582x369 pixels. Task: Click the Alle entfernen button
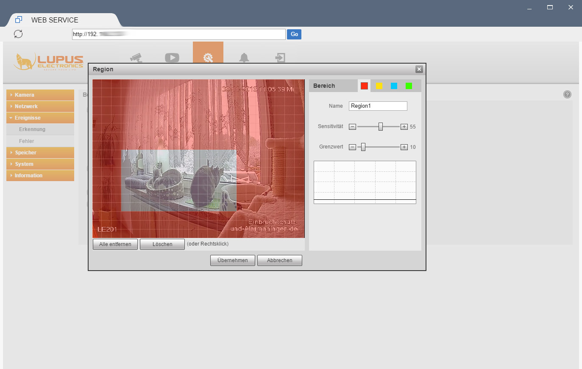(115, 244)
